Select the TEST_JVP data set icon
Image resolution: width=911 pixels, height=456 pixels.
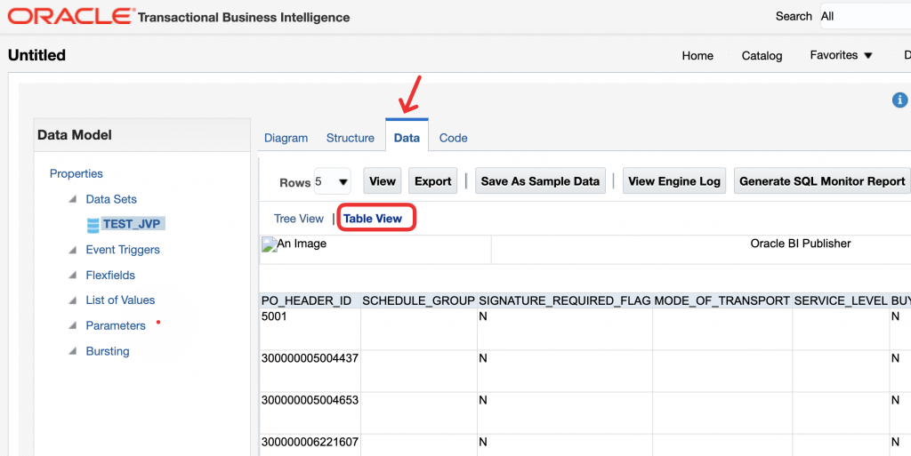(x=93, y=225)
